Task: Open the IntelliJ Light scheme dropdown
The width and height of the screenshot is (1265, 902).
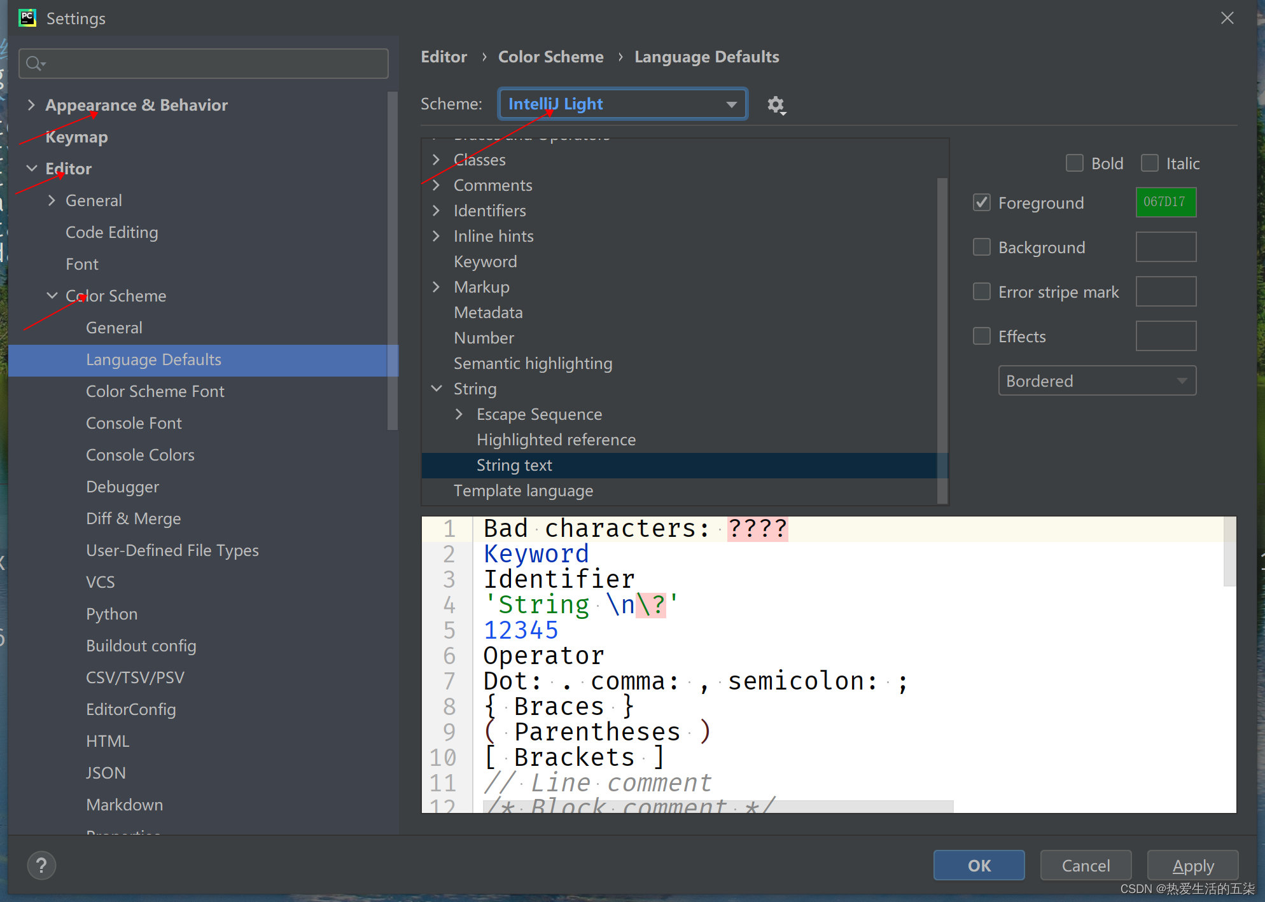Action: coord(622,104)
